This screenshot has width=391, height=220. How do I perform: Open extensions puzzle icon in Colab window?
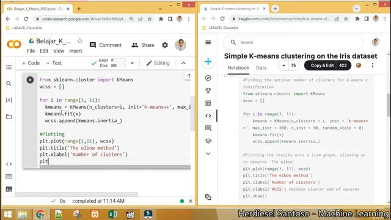tap(161, 19)
